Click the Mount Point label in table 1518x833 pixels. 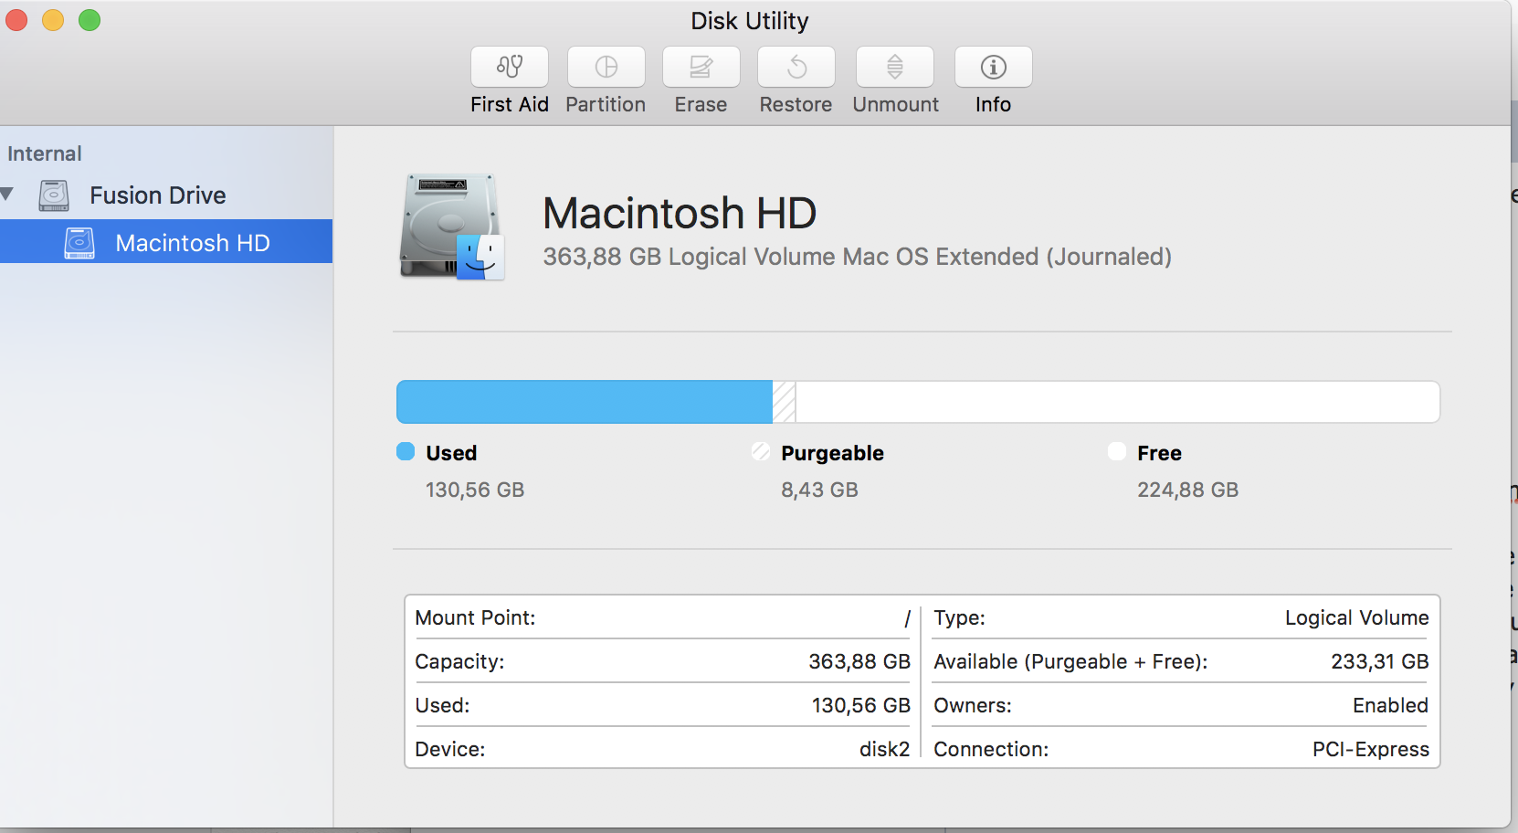click(x=475, y=617)
